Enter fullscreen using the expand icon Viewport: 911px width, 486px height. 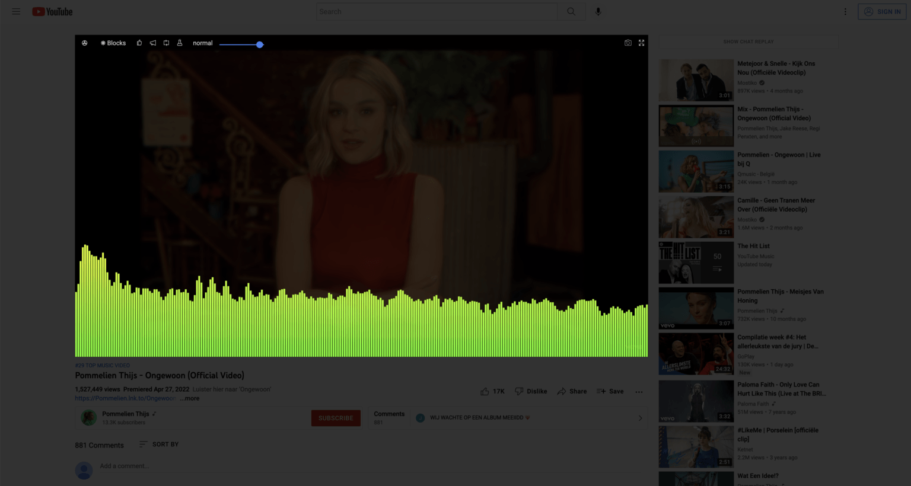pos(641,43)
